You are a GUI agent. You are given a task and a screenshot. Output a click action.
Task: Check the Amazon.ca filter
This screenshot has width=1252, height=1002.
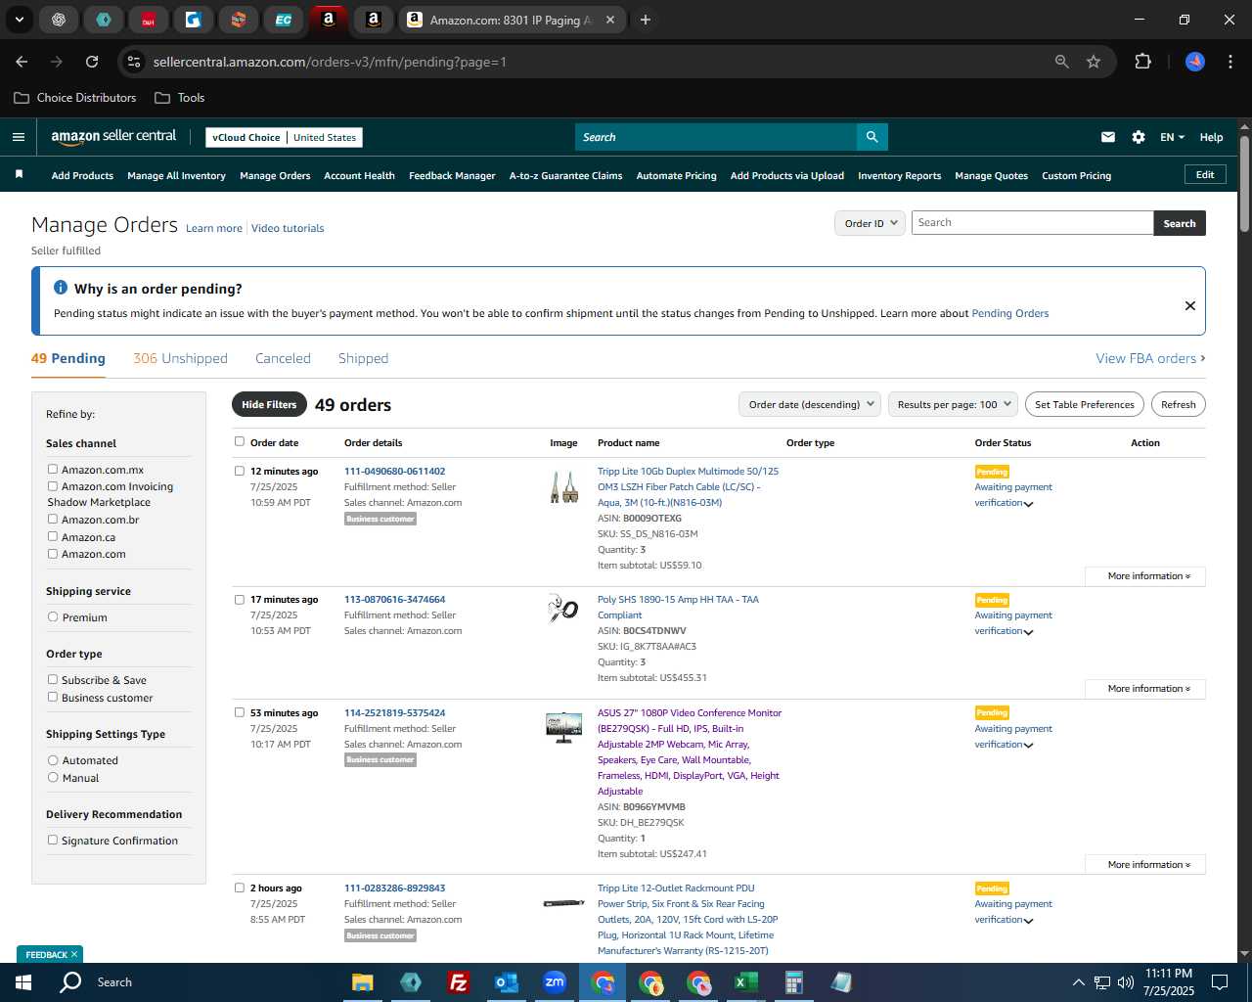[x=53, y=537]
